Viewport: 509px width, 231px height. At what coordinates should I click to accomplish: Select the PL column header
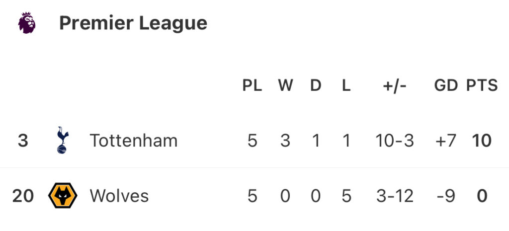(x=252, y=85)
